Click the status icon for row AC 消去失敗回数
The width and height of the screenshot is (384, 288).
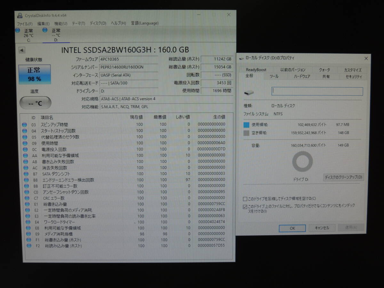coord(25,168)
